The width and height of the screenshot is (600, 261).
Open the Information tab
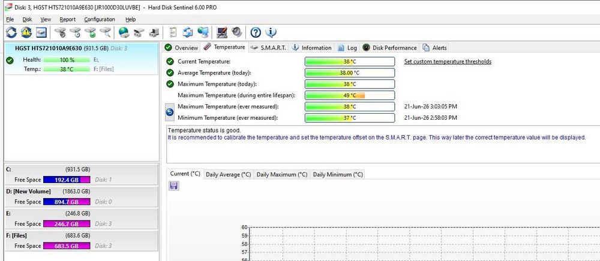coord(311,48)
